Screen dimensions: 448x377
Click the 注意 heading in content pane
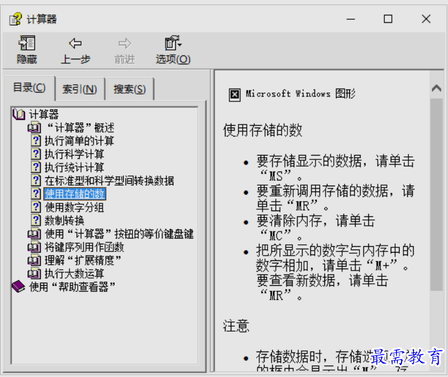coord(236,326)
